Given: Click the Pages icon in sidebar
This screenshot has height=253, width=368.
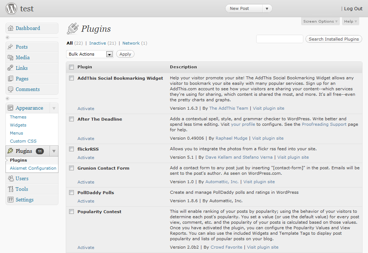Looking at the screenshot, I should pyautogui.click(x=10, y=79).
